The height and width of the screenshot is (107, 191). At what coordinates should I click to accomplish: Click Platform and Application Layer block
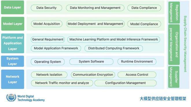tap(12, 43)
